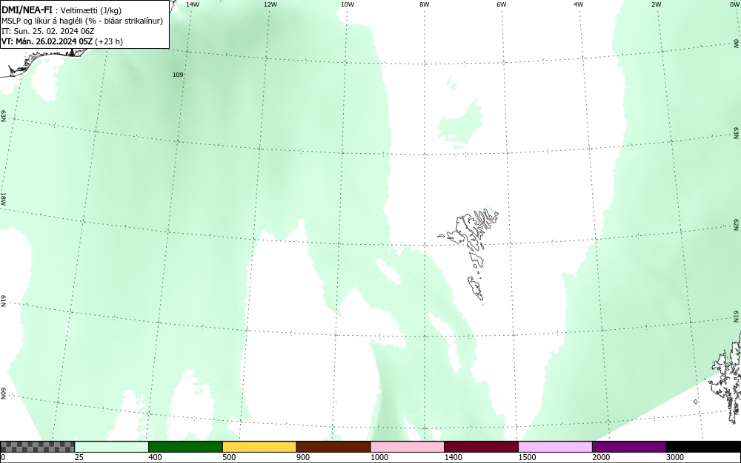This screenshot has height=463, width=741.
Task: Click the '109' value on the map
Action: (178, 75)
